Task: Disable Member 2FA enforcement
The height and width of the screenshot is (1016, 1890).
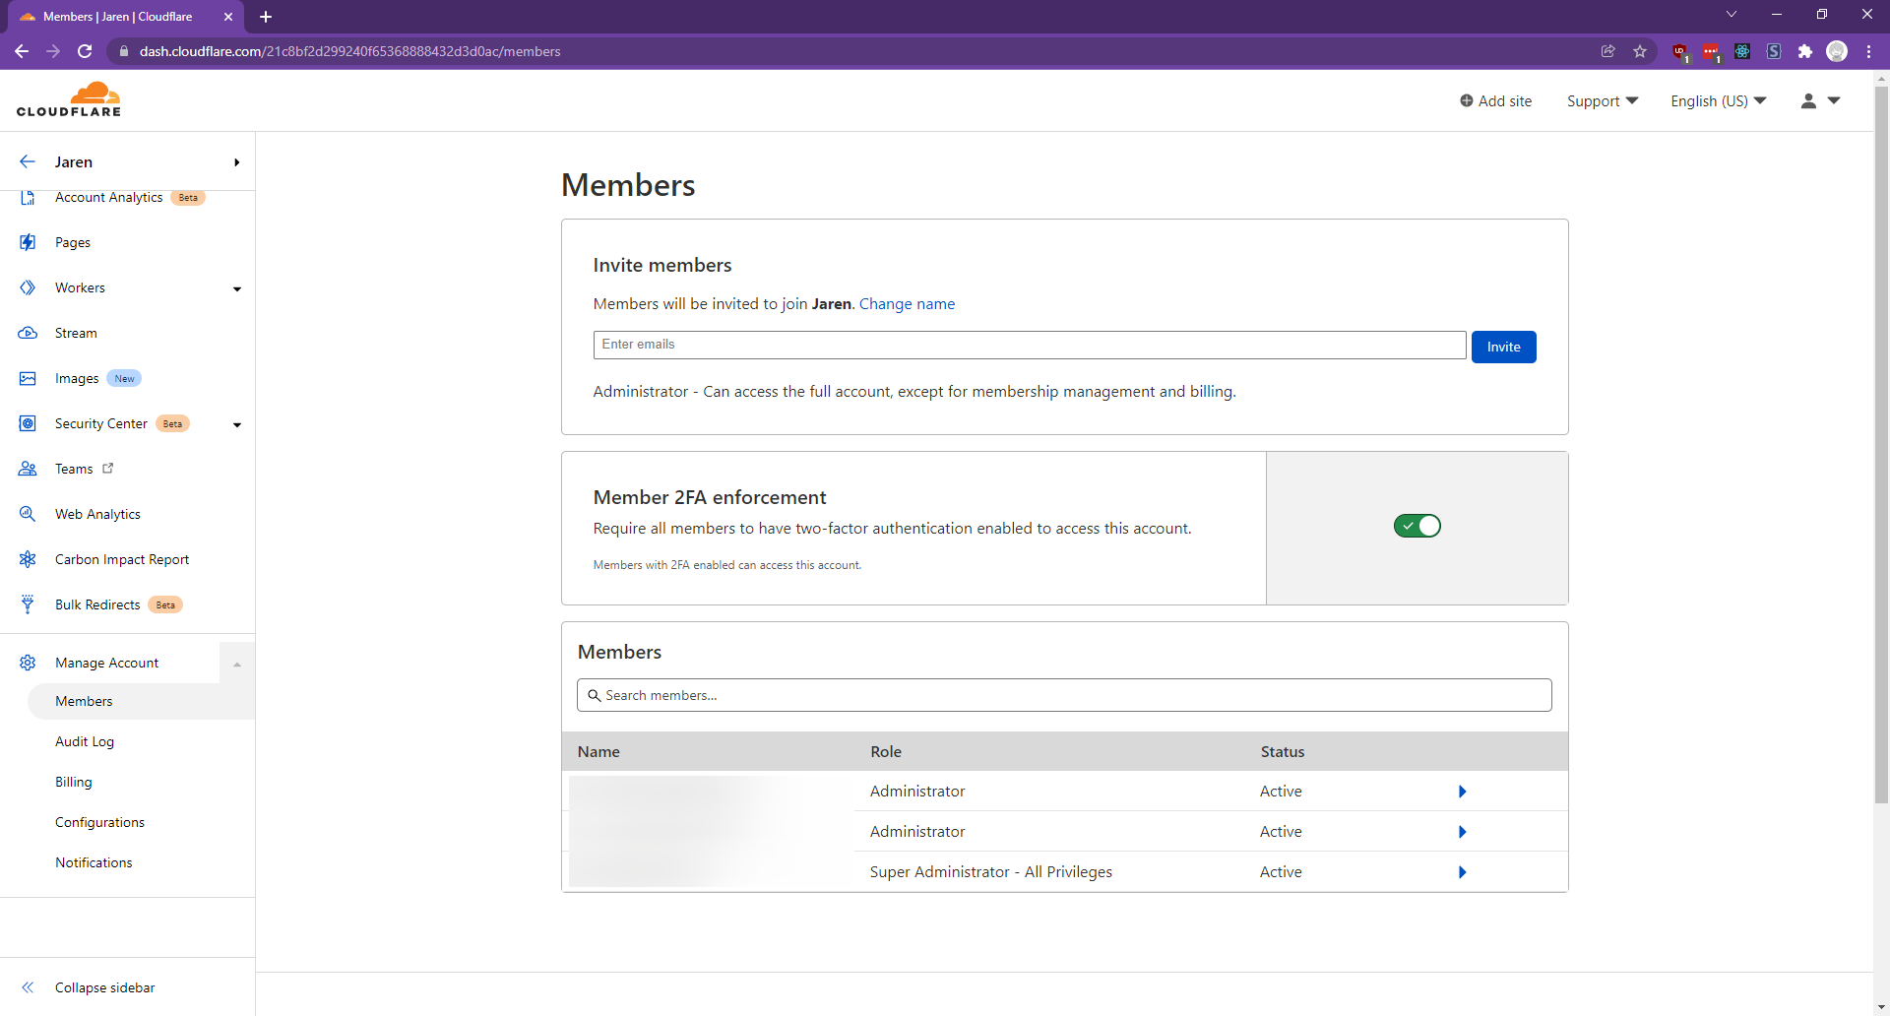Action: [1417, 526]
